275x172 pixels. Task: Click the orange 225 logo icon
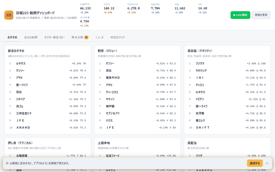(x=9, y=15)
